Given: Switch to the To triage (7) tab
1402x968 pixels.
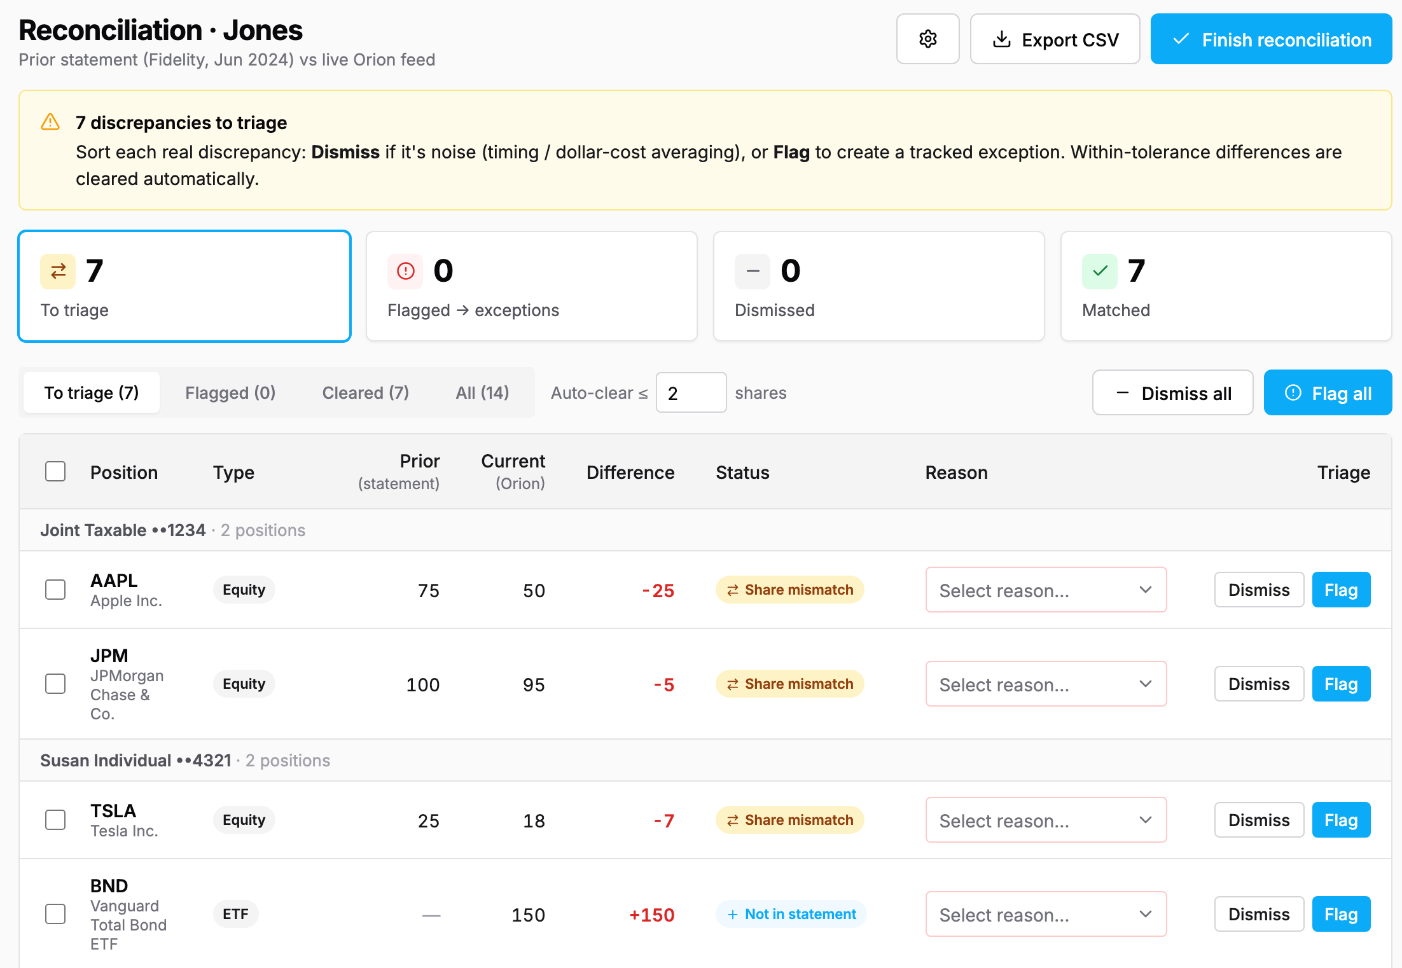Looking at the screenshot, I should coord(92,393).
